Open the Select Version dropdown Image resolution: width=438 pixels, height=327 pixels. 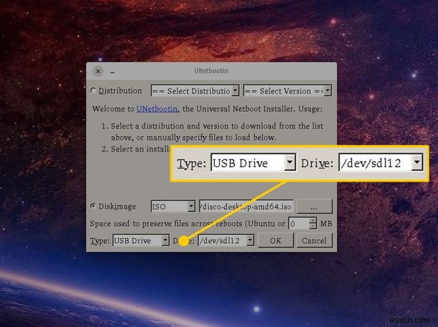point(288,91)
